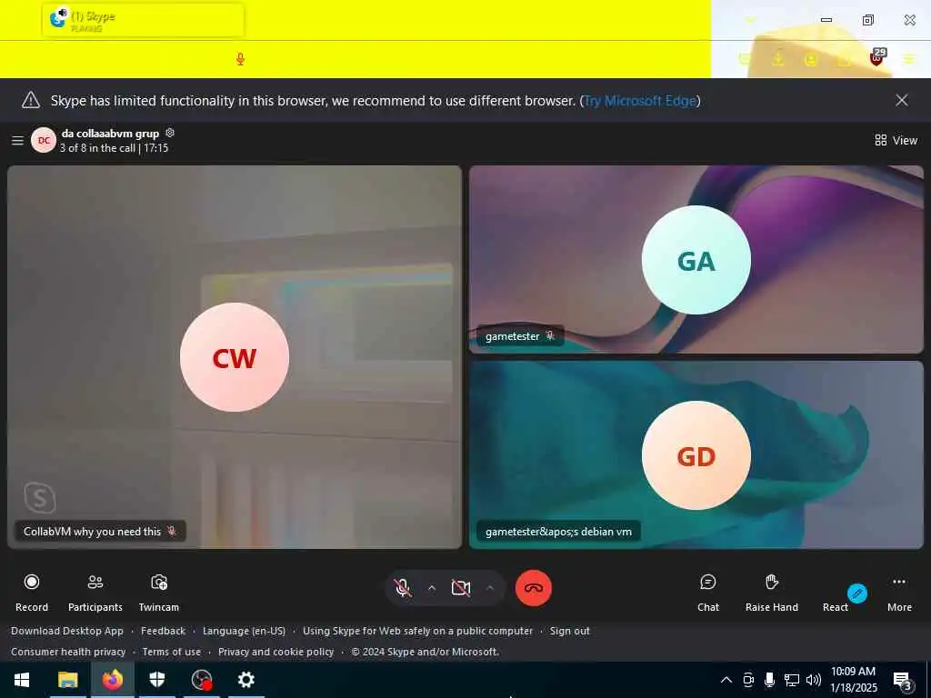Raise your hand in the call
931x698 pixels.
[x=771, y=593]
